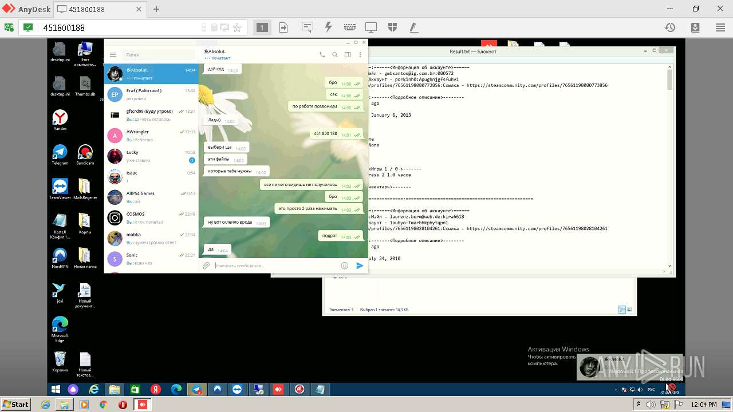733x412 pixels.
Task: Open the Eraf (Работаю!) chat
Action: (151, 94)
